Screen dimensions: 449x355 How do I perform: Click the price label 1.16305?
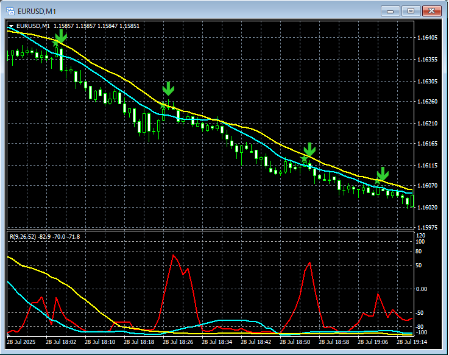click(428, 82)
